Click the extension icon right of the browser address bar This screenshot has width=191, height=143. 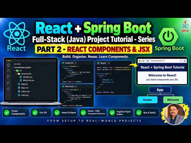185,61
